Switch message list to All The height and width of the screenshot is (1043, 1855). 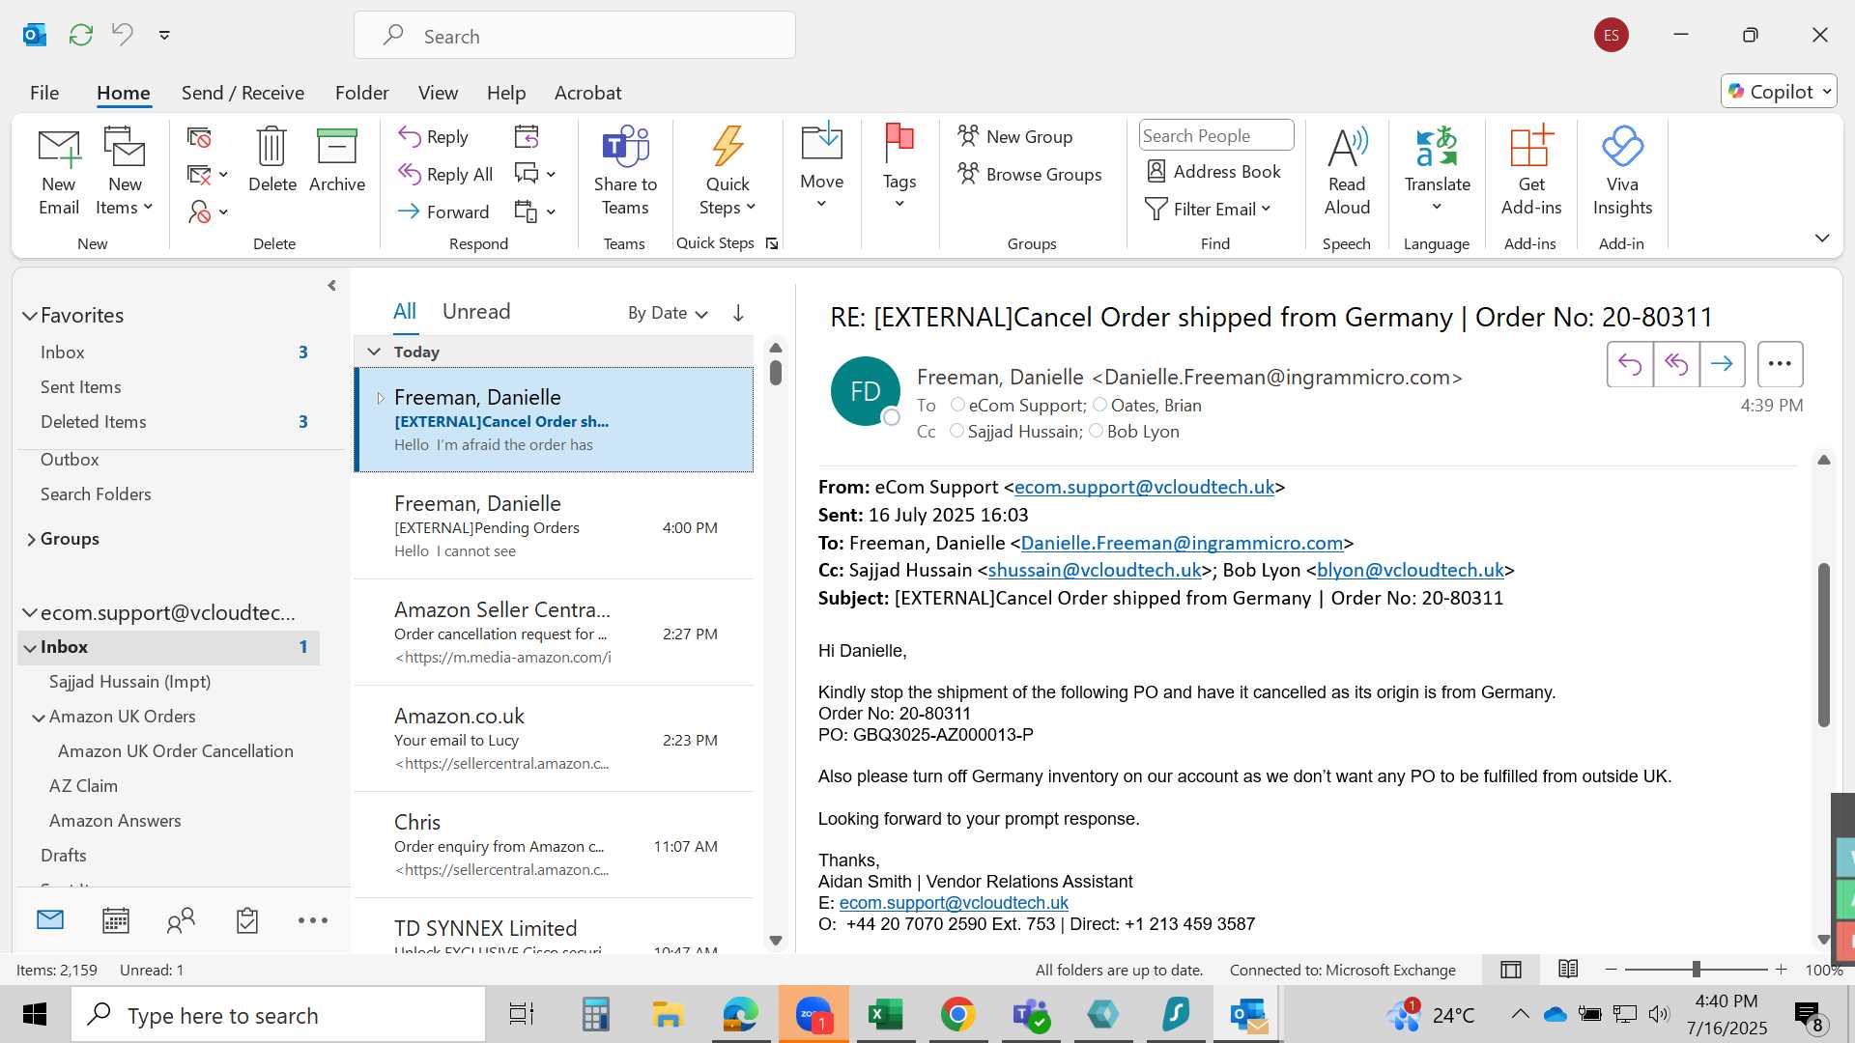[405, 311]
